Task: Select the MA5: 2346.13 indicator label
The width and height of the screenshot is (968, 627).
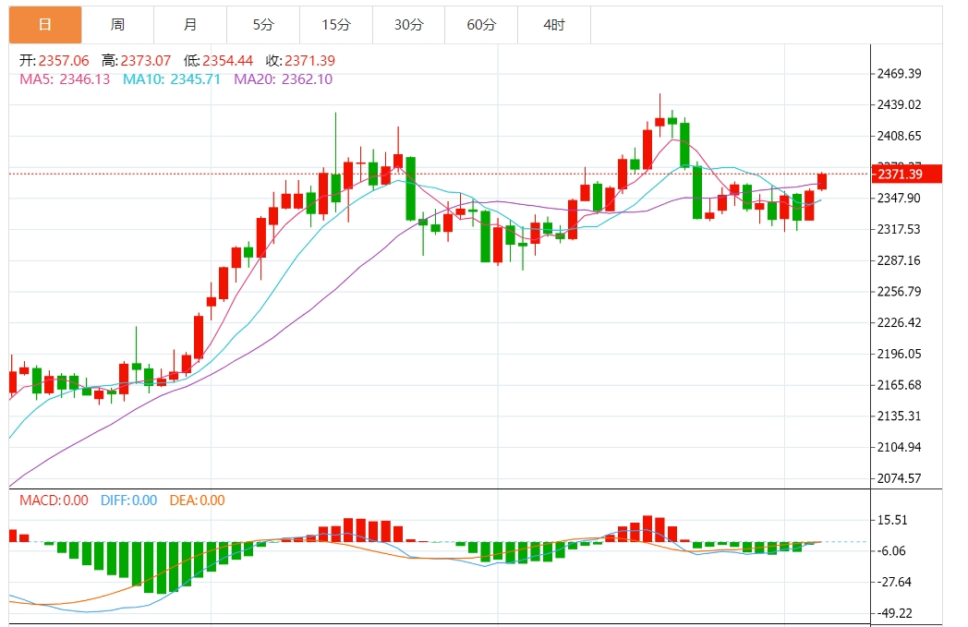Action: tap(65, 79)
